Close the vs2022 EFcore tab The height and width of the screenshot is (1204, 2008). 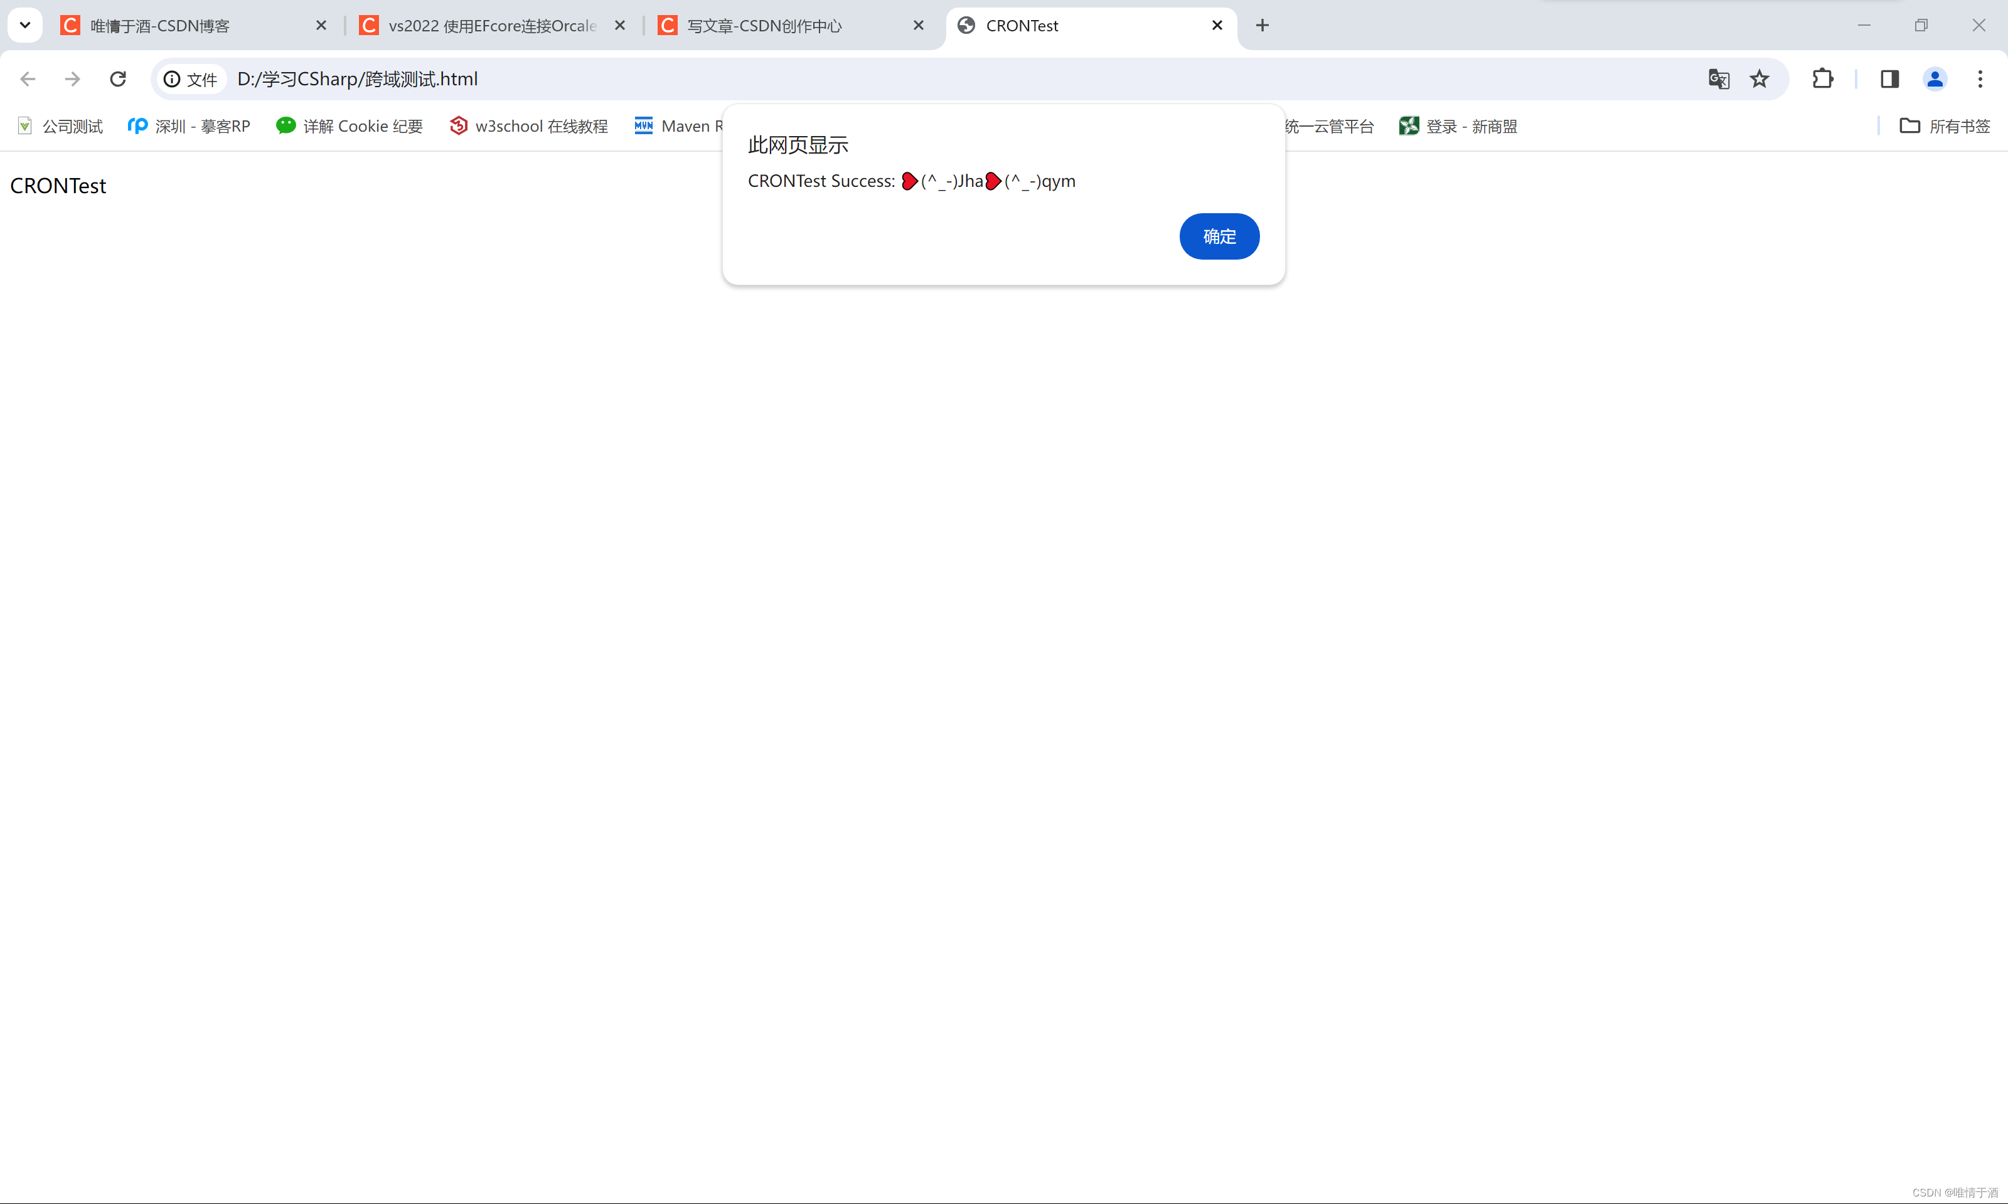(619, 25)
